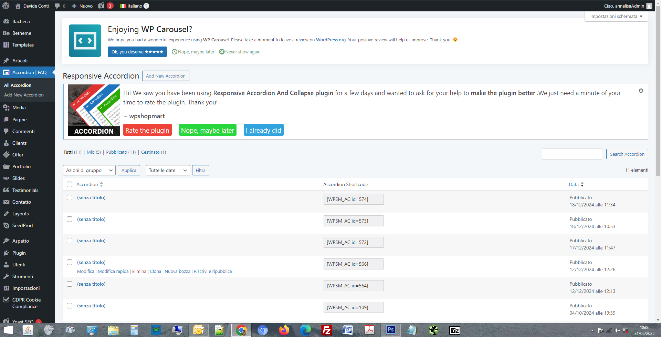The height and width of the screenshot is (337, 661).
Task: Check the row with shortcode id=574
Action: pyautogui.click(x=70, y=197)
